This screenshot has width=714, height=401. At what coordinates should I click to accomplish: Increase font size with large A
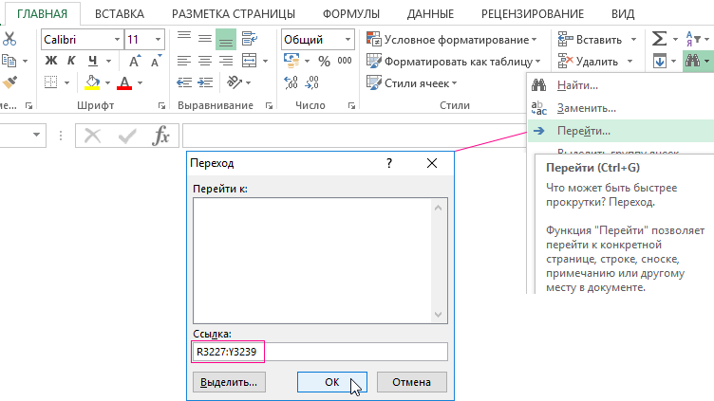click(135, 61)
